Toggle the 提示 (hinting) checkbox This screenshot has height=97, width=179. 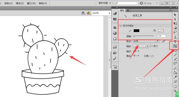[x=151, y=46]
